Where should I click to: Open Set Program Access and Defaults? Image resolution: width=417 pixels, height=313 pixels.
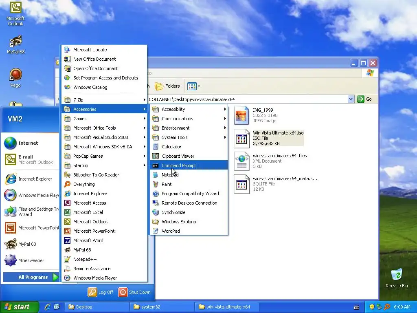[104, 78]
